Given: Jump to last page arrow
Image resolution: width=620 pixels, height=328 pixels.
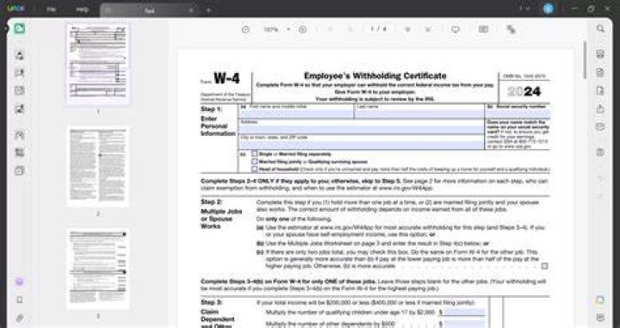Looking at the screenshot, I should point(427,29).
